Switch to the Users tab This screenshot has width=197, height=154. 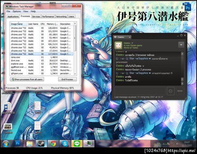(x=71, y=16)
